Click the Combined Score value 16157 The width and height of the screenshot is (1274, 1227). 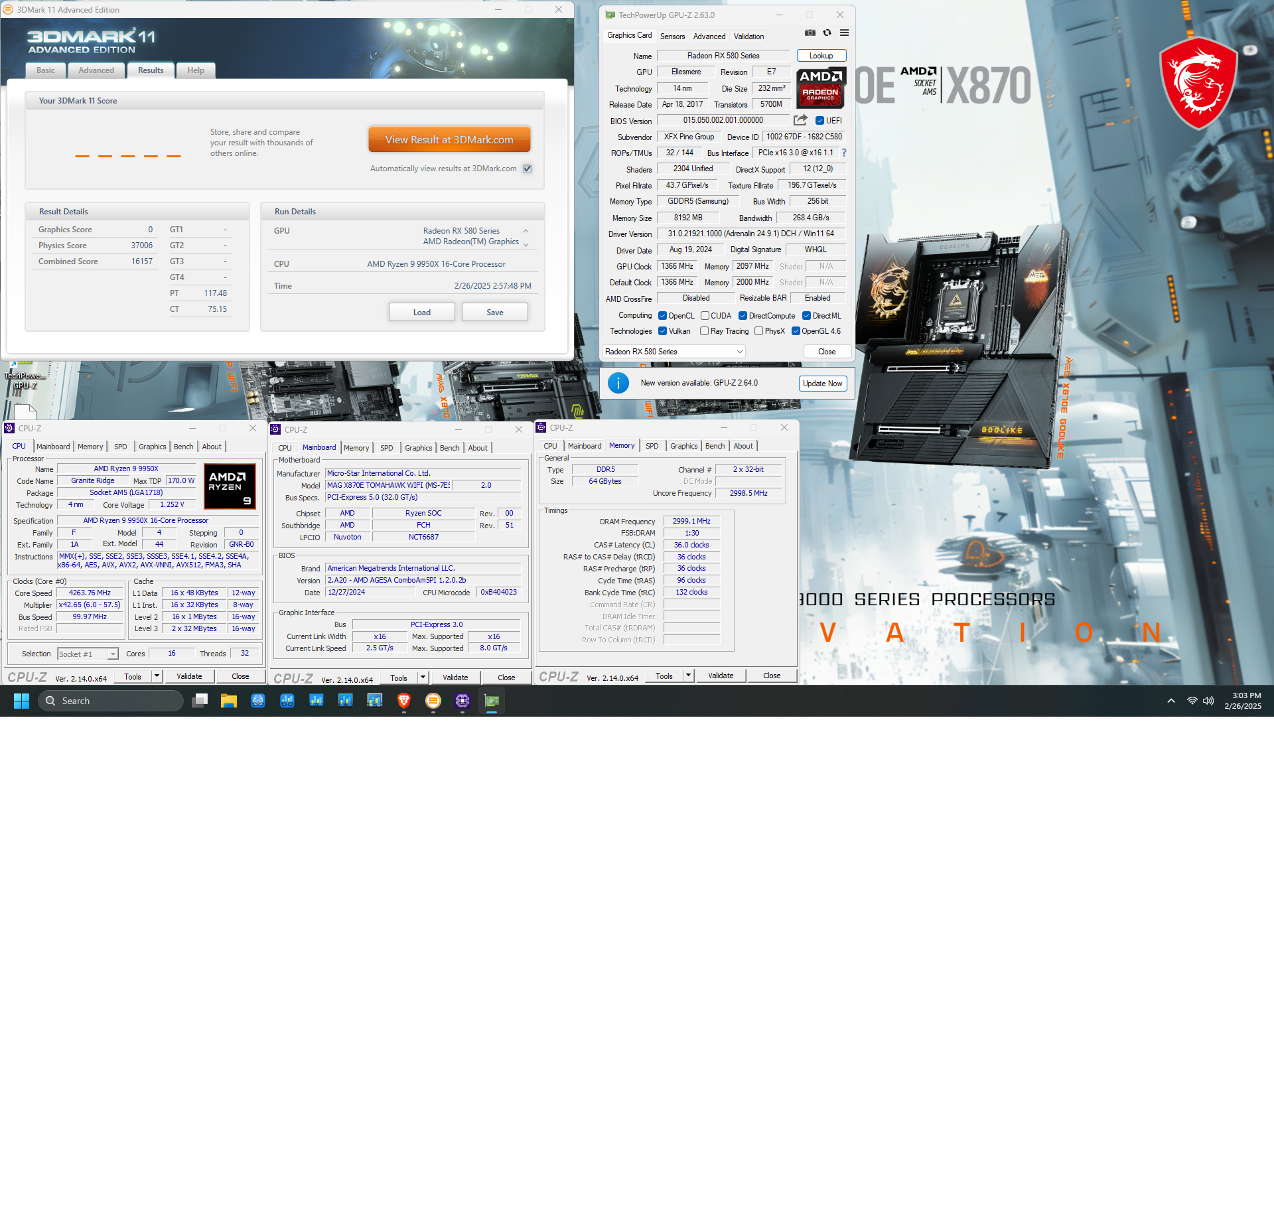tap(141, 261)
